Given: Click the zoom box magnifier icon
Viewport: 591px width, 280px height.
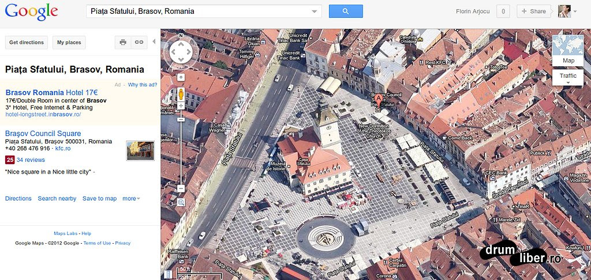Looking at the screenshot, I should pos(181,202).
